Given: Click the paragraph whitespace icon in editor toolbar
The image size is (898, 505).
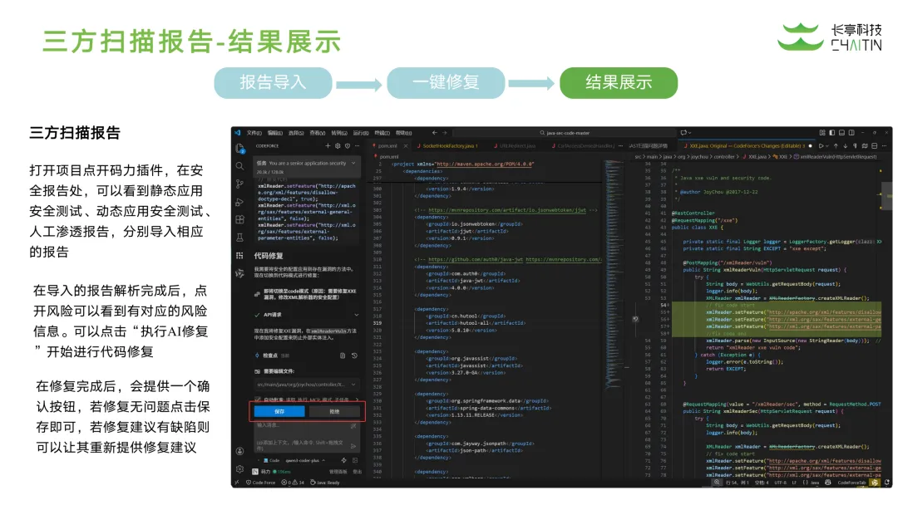Looking at the screenshot, I should pos(855,146).
